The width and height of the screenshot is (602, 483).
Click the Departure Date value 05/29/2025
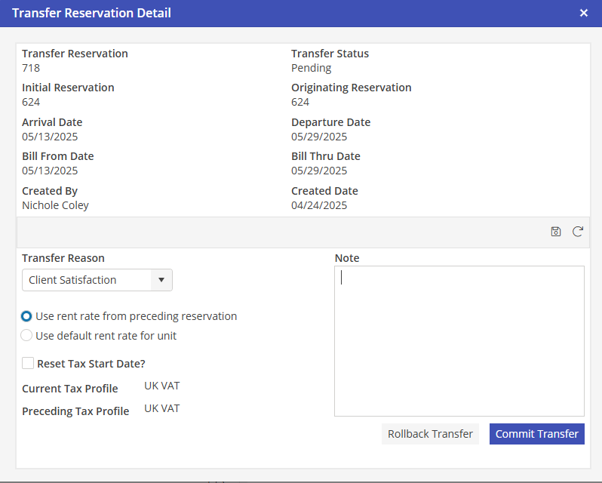pos(319,137)
